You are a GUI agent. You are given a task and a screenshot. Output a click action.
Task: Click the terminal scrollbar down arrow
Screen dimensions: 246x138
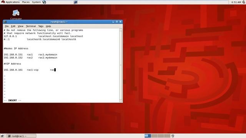tap(121, 100)
